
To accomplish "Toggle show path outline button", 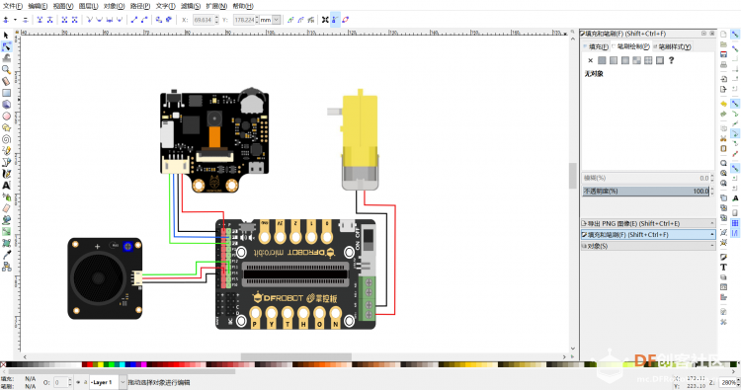I will (346, 20).
